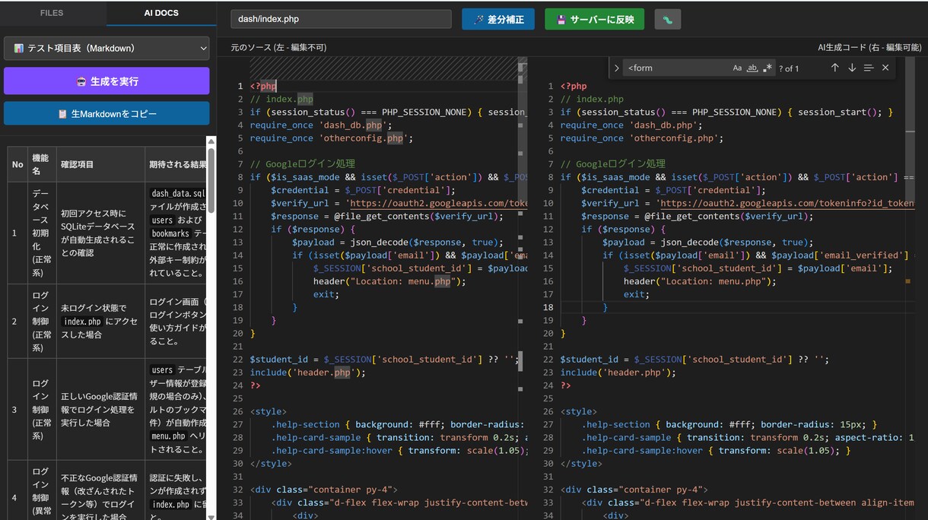The height and width of the screenshot is (520, 928).
Task: Click the 機能名 table header cell
Action: click(42, 164)
